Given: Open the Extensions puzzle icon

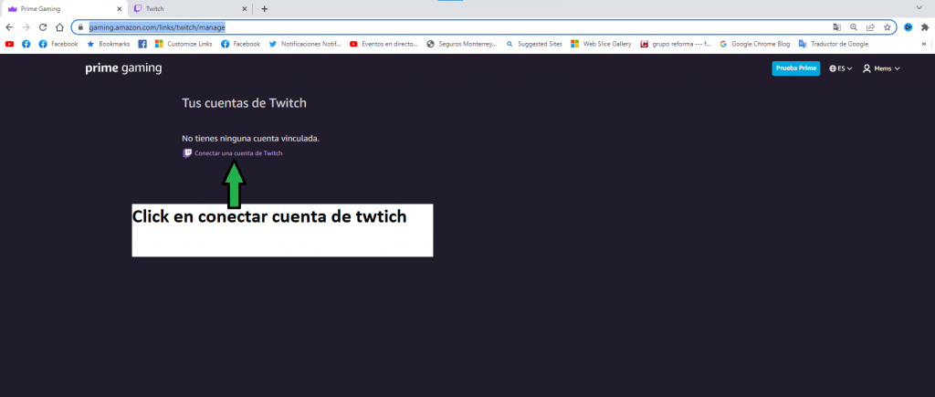Looking at the screenshot, I should [924, 27].
